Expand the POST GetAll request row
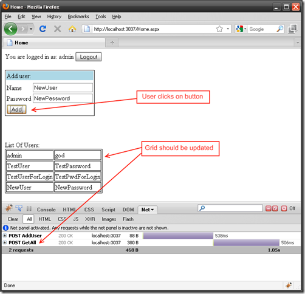305x294 pixels. point(5,242)
